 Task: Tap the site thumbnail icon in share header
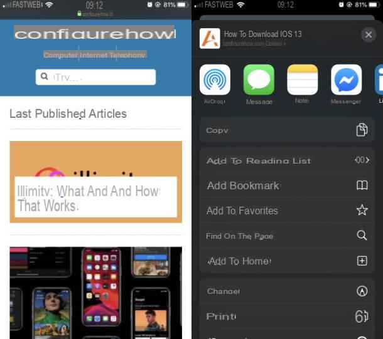(x=210, y=38)
